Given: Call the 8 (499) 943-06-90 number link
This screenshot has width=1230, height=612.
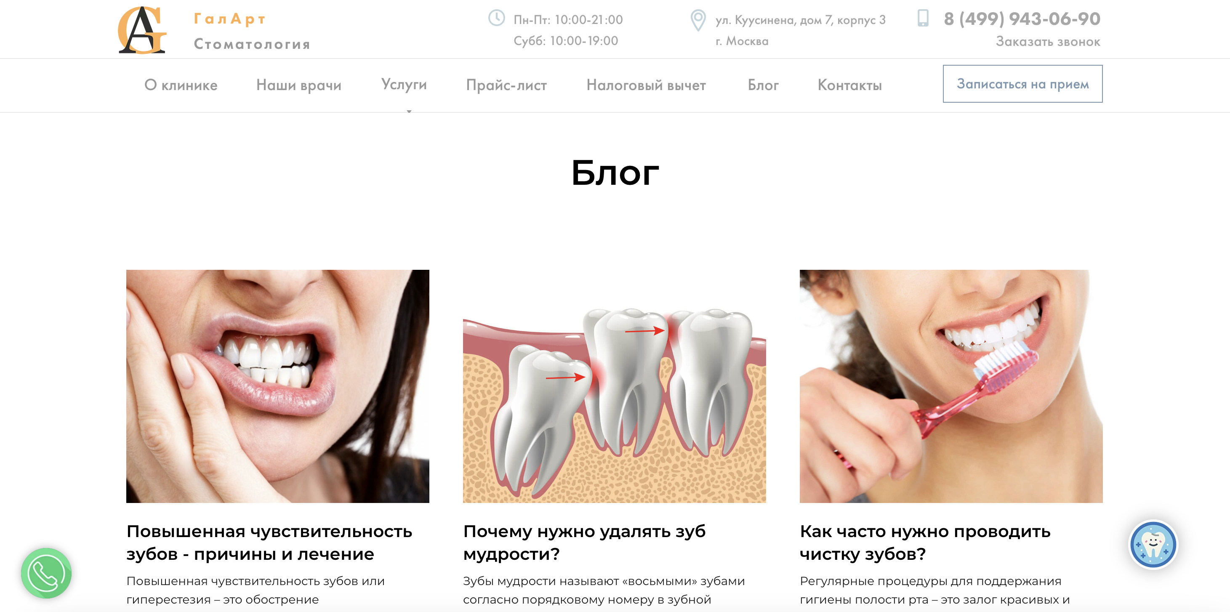Looking at the screenshot, I should [x=1022, y=19].
